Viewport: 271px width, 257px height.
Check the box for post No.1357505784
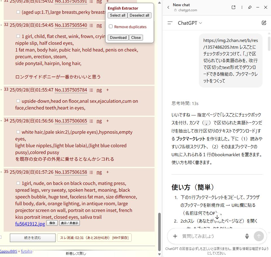point(18,101)
